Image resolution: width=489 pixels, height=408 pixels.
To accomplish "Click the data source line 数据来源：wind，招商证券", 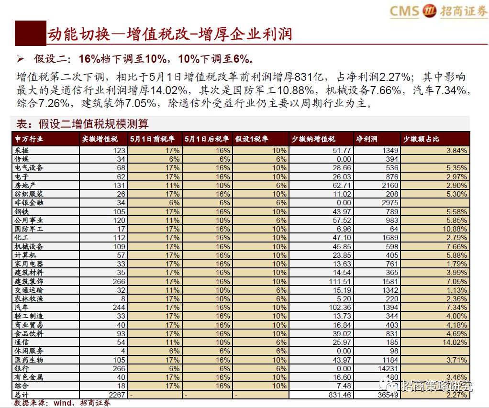I will (x=62, y=403).
